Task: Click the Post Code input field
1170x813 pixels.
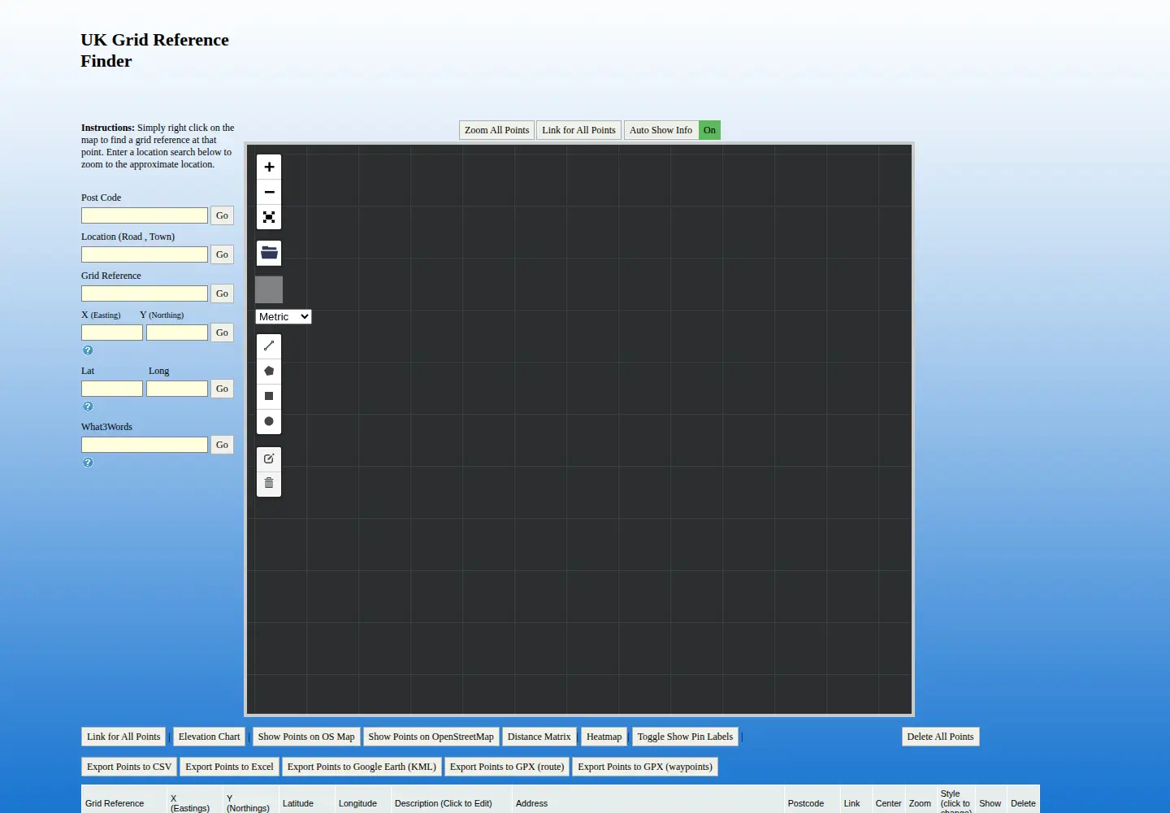Action: point(145,215)
